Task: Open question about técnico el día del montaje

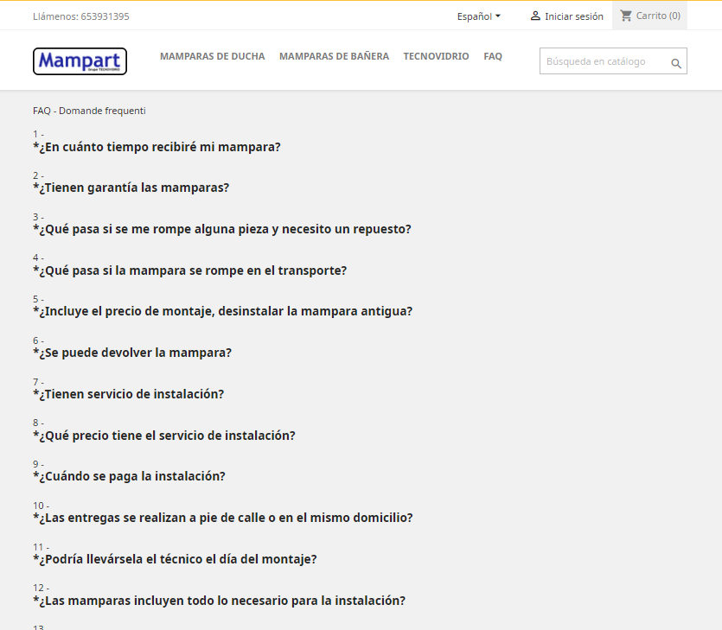Action: click(175, 559)
